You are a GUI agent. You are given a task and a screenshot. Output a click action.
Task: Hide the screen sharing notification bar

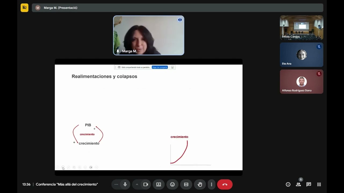click(x=172, y=67)
